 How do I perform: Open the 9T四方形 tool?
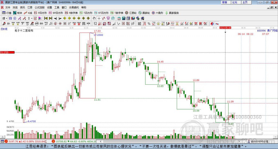pyautogui.click(x=102, y=13)
